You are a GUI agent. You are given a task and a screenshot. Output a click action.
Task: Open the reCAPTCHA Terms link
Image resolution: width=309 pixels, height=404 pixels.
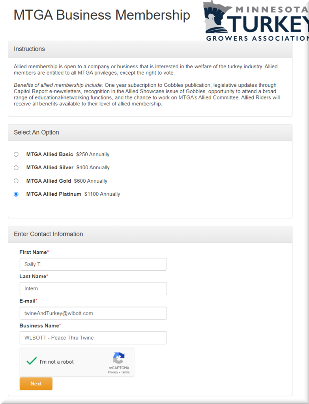tap(125, 372)
